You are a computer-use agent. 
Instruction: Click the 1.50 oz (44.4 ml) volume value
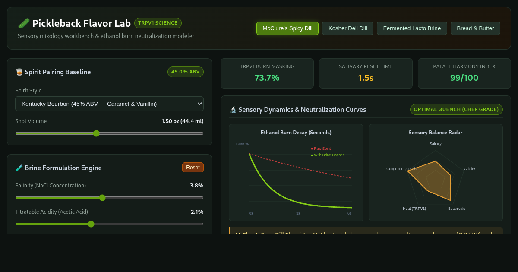[183, 121]
